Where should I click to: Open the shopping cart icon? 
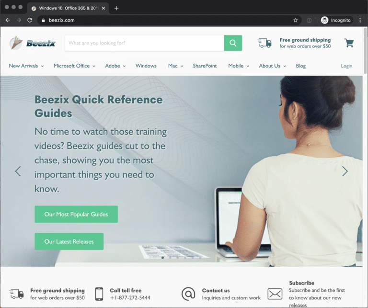coord(349,43)
